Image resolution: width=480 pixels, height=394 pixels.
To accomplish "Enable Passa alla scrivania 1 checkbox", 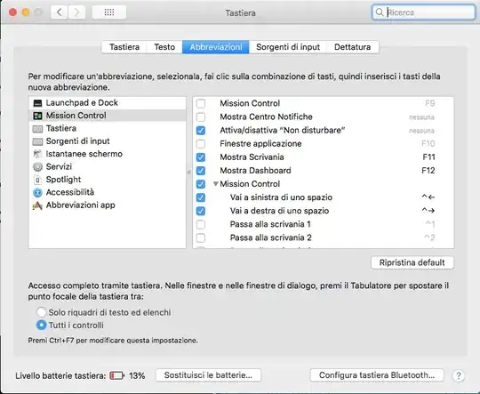I will (201, 225).
